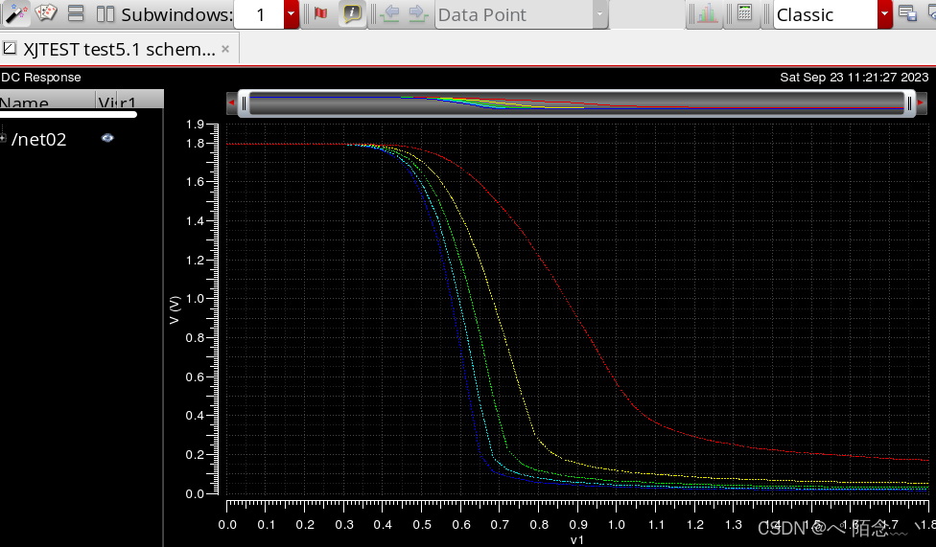Image resolution: width=936 pixels, height=547 pixels.
Task: Click the right red arrow of the range slider
Action: click(921, 103)
